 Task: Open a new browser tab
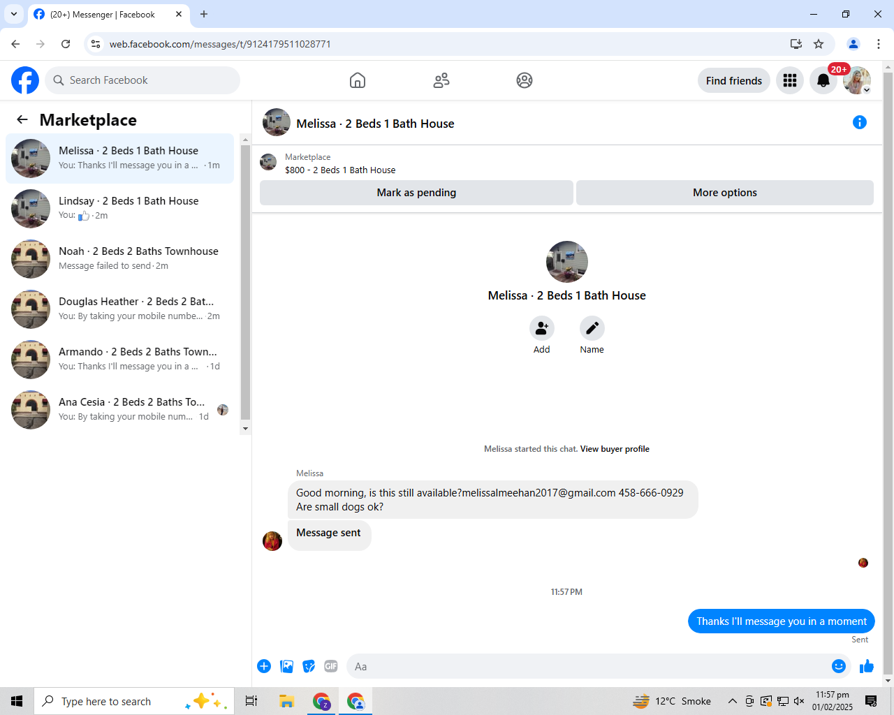point(204,14)
